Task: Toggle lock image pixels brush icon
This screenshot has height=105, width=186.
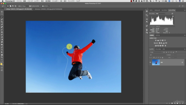Action: tap(156, 58)
